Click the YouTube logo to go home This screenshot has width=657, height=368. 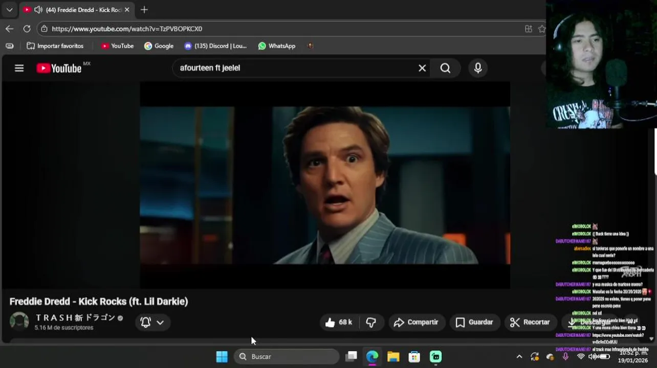(x=59, y=68)
